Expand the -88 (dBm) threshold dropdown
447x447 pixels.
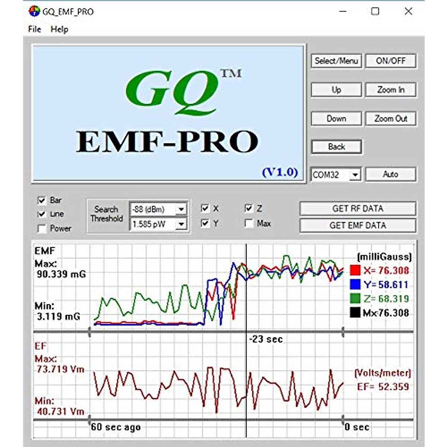click(181, 209)
